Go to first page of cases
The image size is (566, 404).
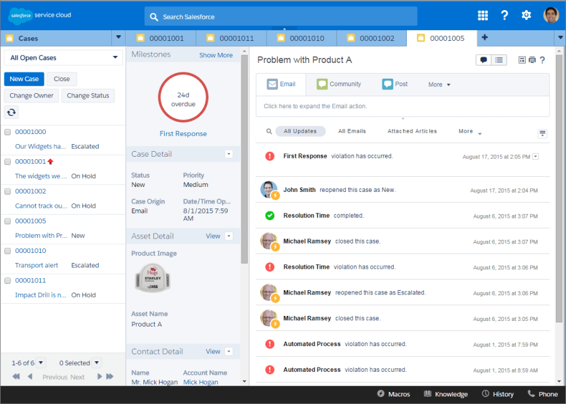pyautogui.click(x=16, y=376)
